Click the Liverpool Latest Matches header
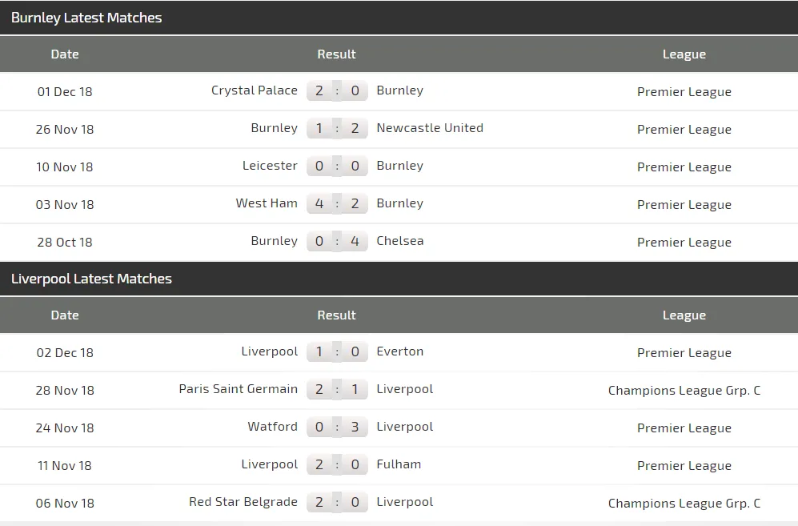Screen dimensions: 798x526 pos(91,279)
